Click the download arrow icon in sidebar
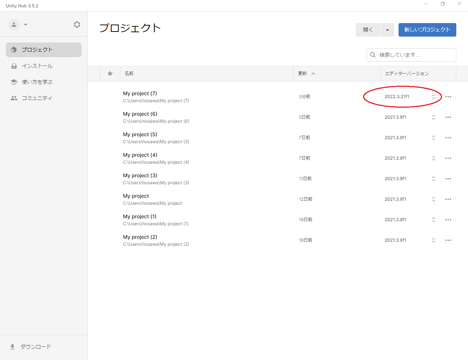The height and width of the screenshot is (360, 468). (x=12, y=346)
